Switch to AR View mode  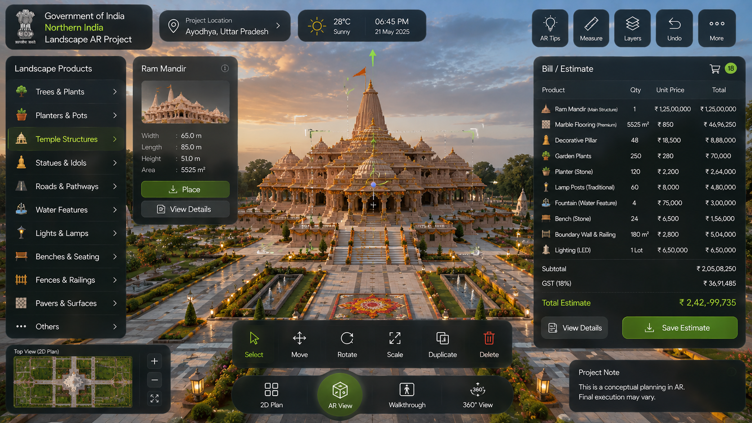click(340, 395)
